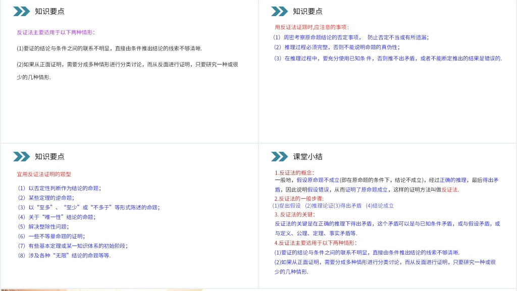Click the chevron icon on the 用反证法证题时 slide
The height and width of the screenshot is (291, 517).
pyautogui.click(x=279, y=11)
